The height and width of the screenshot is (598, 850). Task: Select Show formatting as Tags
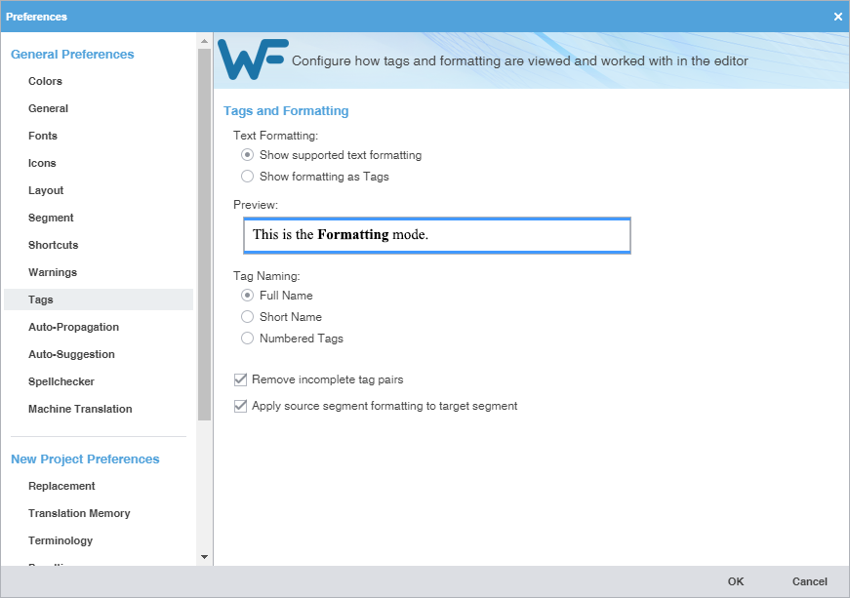[247, 177]
